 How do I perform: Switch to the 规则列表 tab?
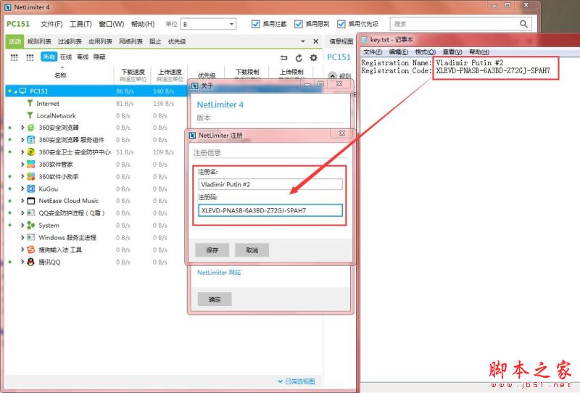(39, 41)
